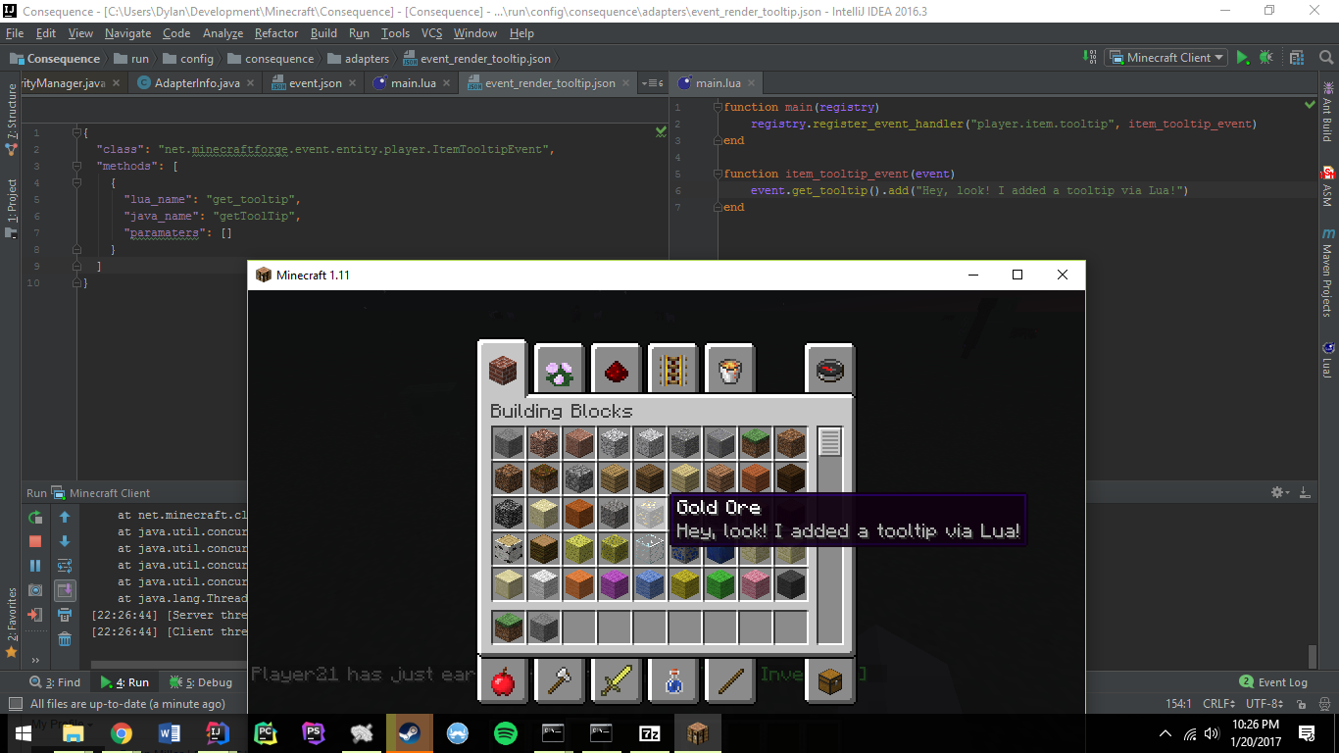Click the Consequence root breadcrumb
1339x753 pixels.
[55, 59]
